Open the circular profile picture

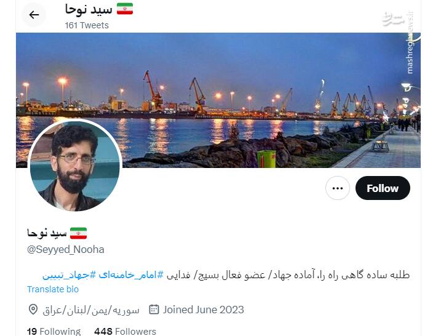(x=75, y=166)
